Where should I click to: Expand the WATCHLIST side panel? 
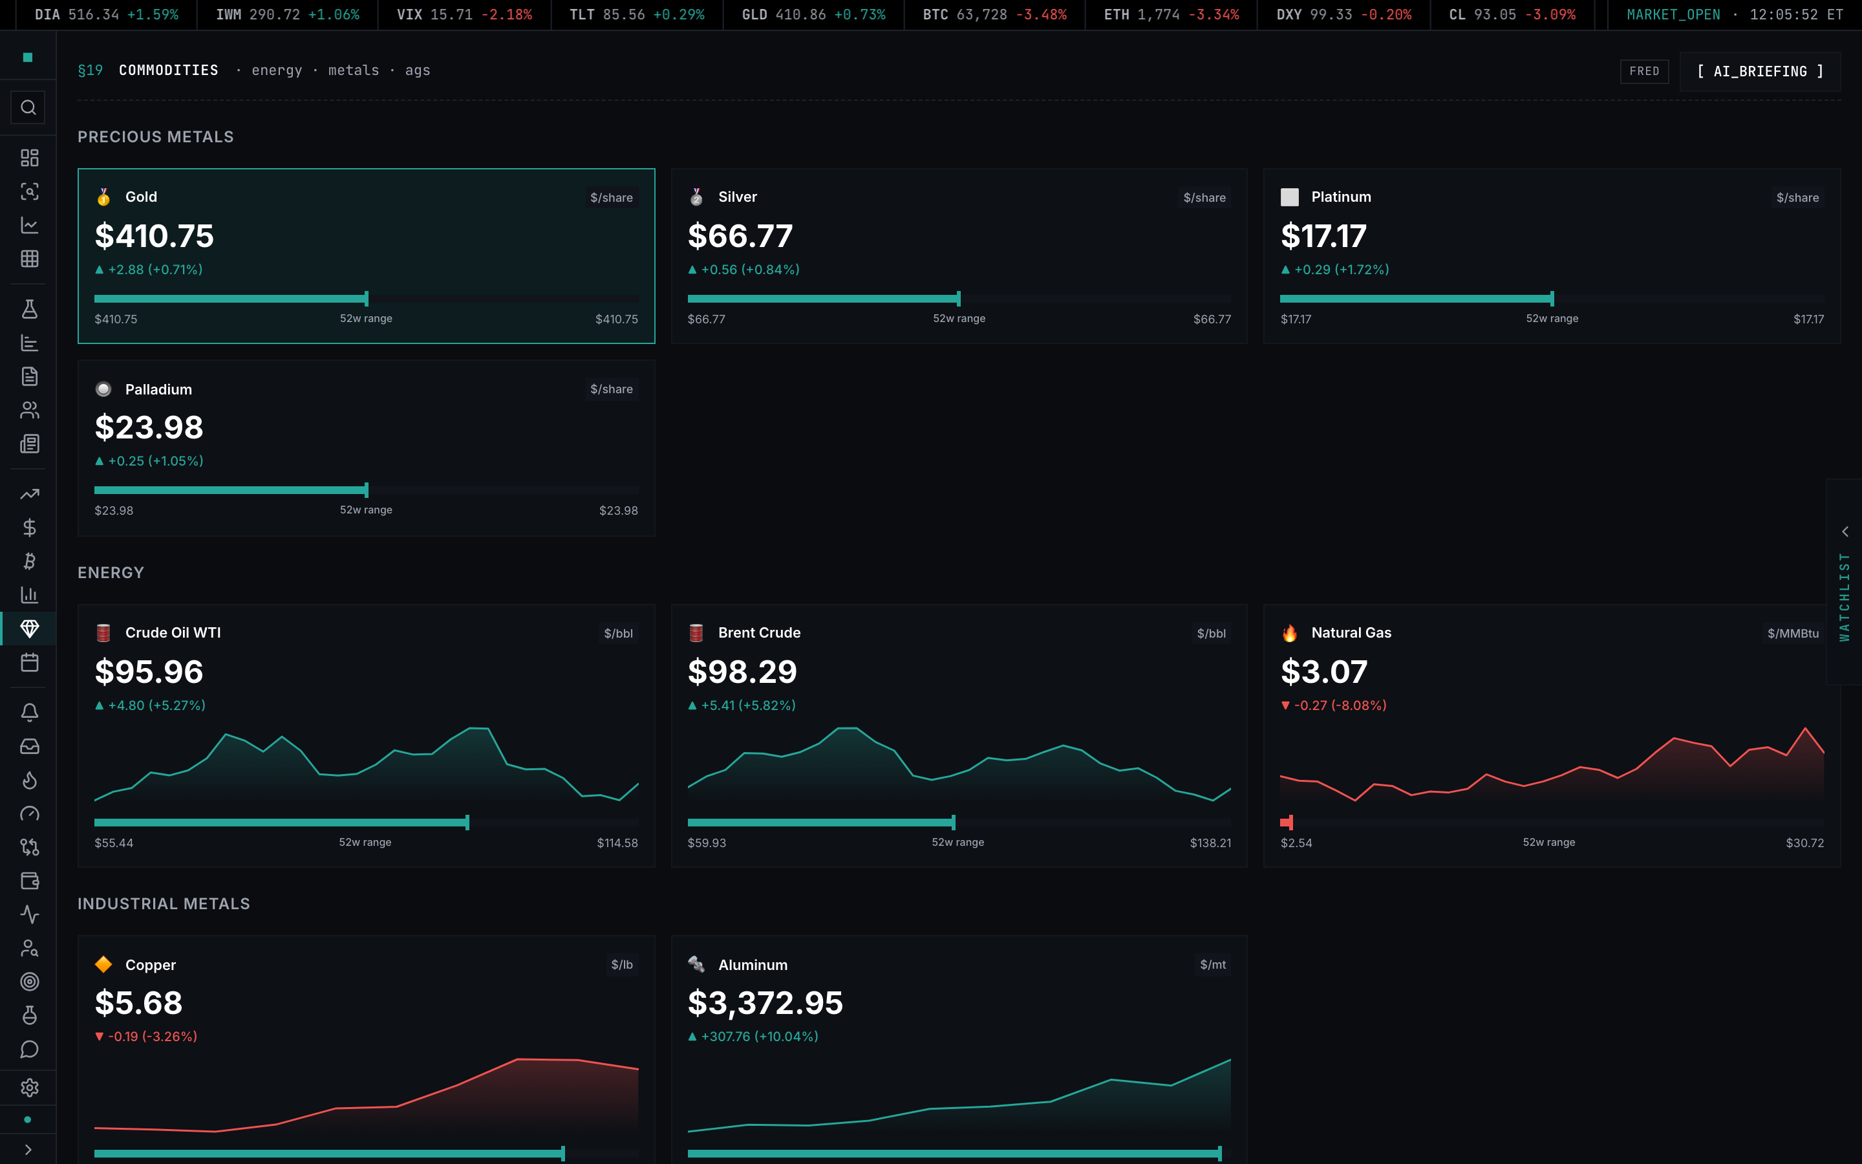pyautogui.click(x=1845, y=582)
